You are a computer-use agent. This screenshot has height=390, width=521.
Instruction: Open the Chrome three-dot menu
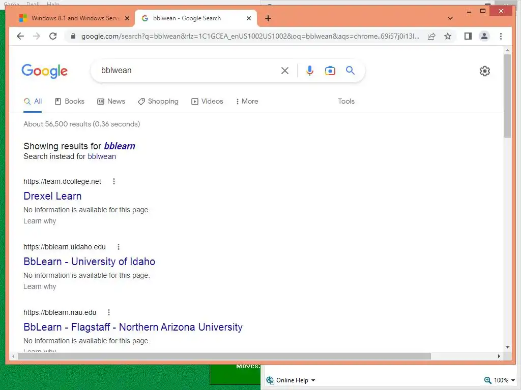(501, 36)
